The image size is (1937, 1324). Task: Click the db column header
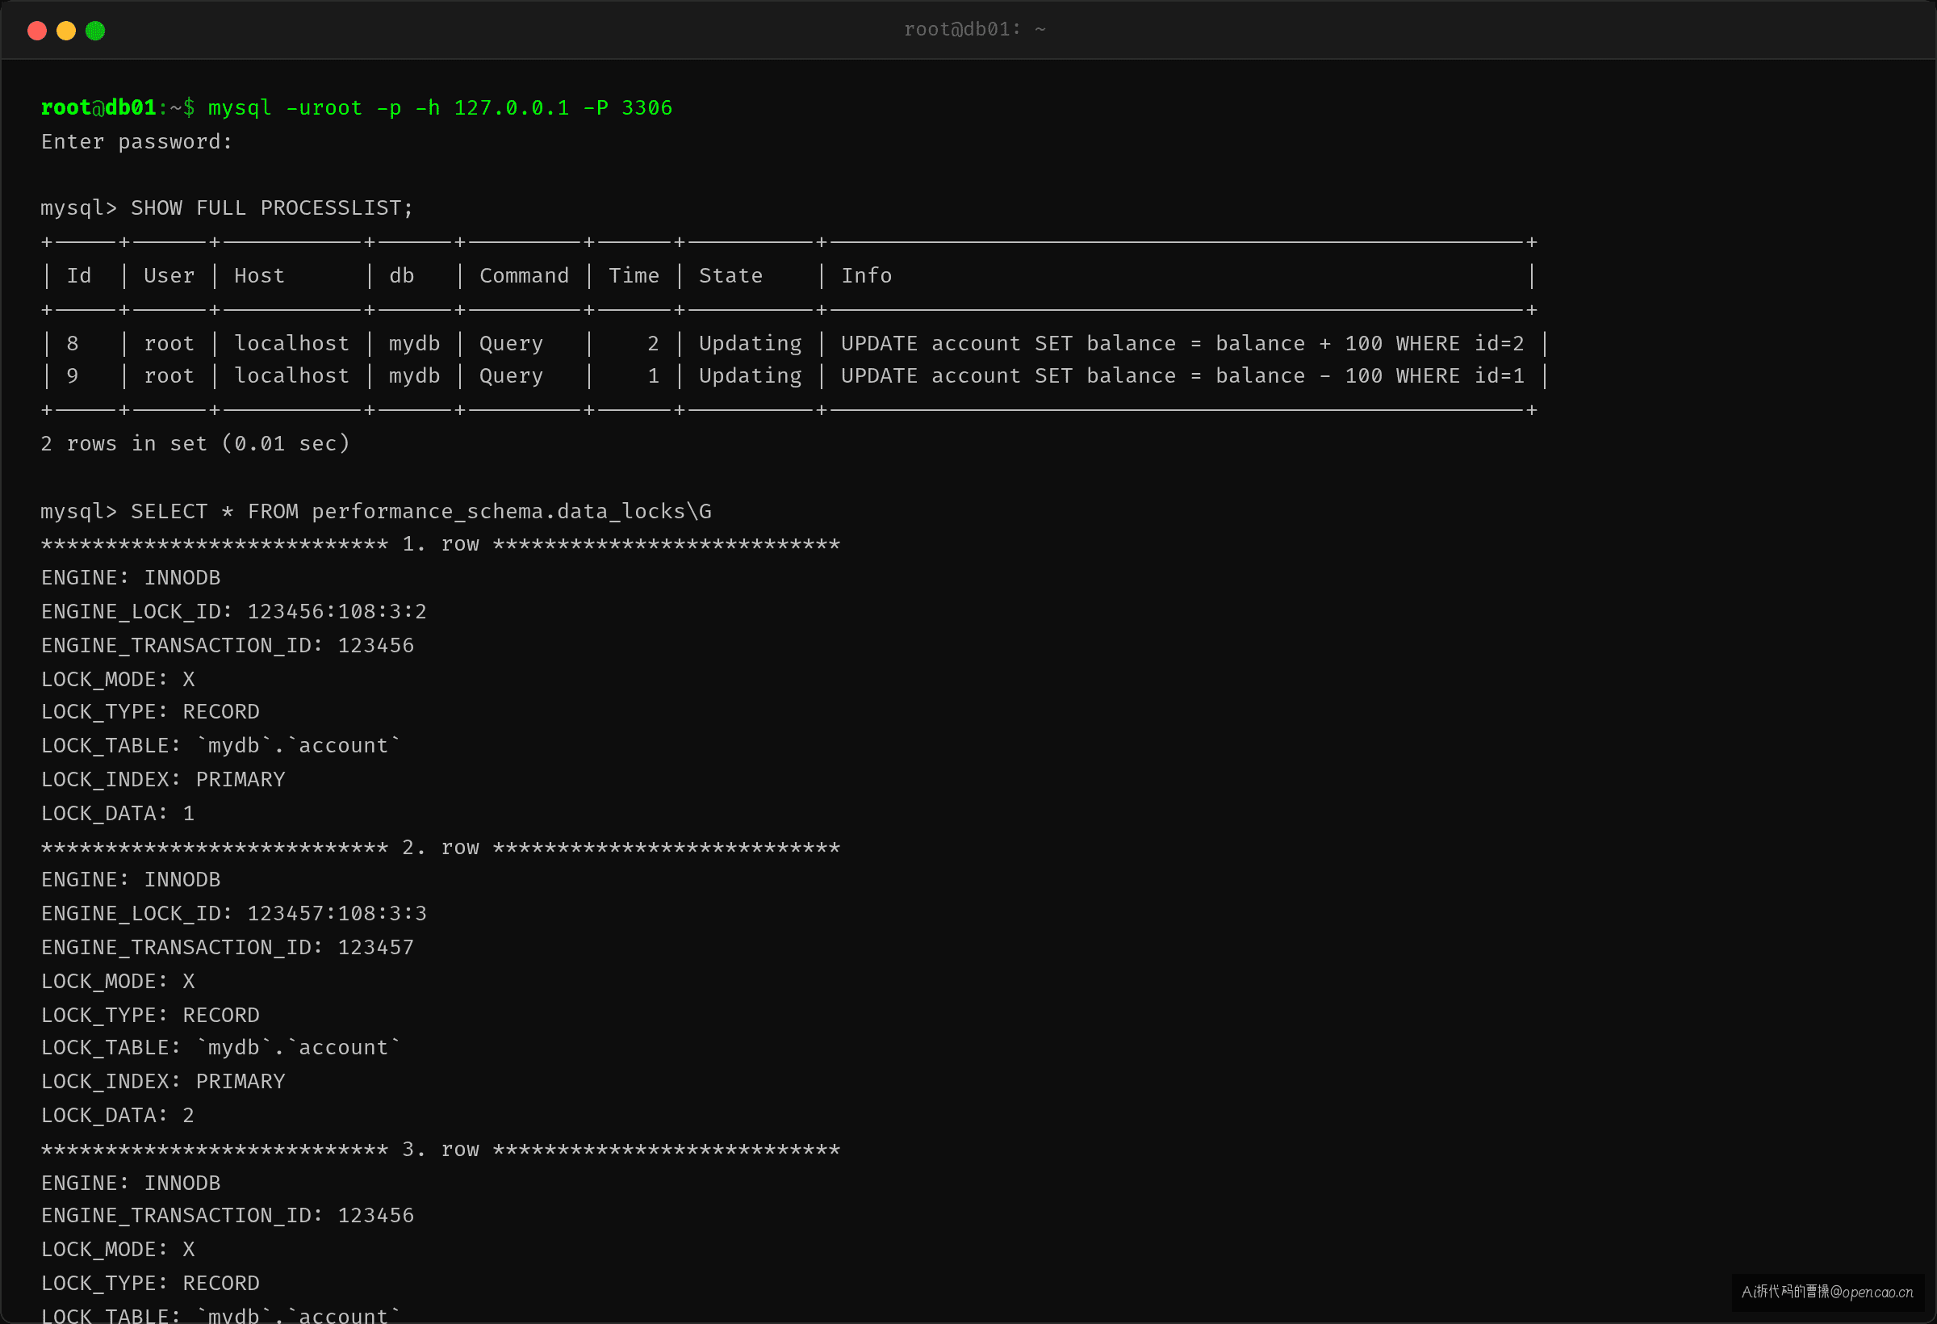pyautogui.click(x=402, y=276)
